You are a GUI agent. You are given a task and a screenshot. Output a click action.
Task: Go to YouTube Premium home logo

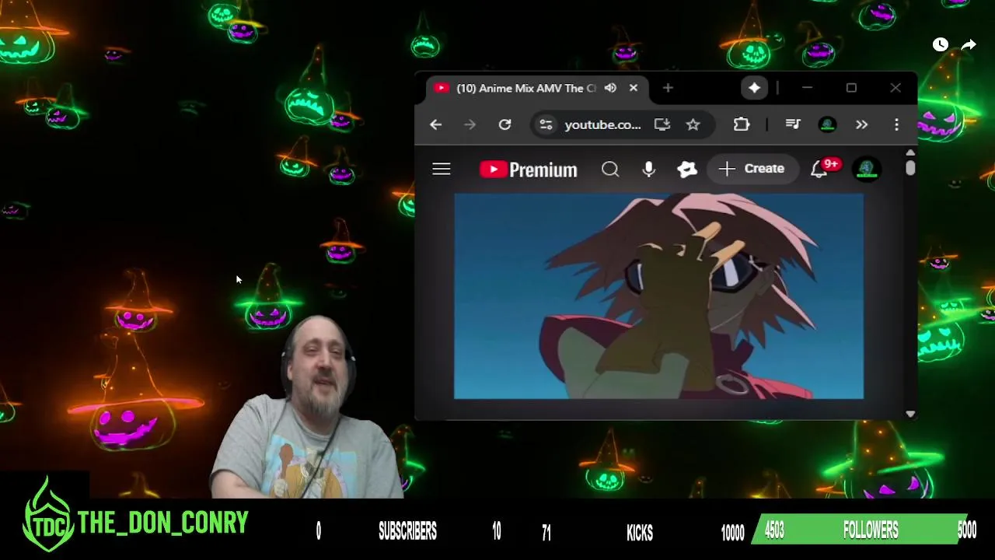529,169
